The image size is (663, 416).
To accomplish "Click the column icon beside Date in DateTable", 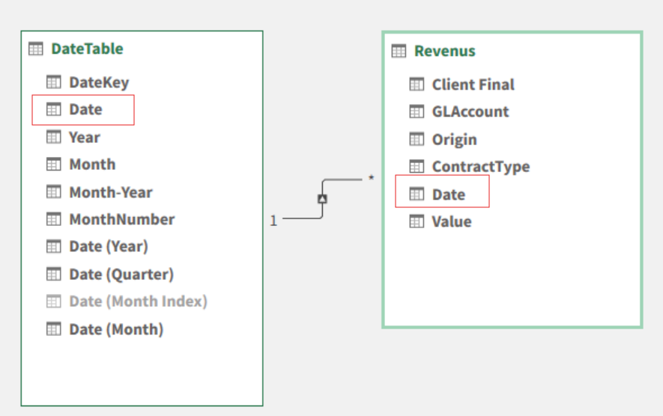I will coord(54,109).
